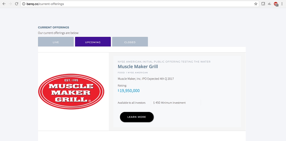Click the browser forward arrow

click(x=10, y=4)
